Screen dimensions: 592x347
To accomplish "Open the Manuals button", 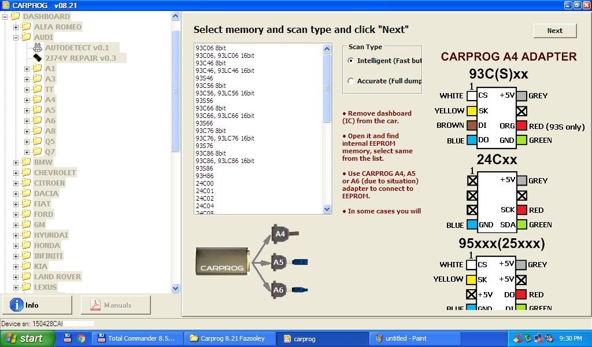I will 116,305.
